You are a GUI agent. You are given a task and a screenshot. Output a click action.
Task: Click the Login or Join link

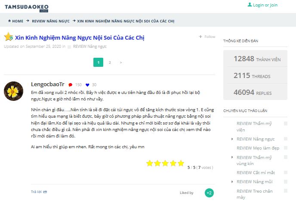click(x=265, y=5)
